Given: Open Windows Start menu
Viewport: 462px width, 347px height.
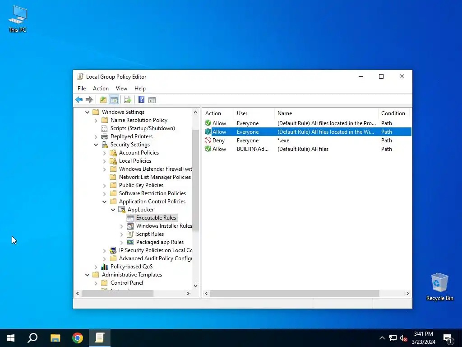Looking at the screenshot, I should click(11, 338).
